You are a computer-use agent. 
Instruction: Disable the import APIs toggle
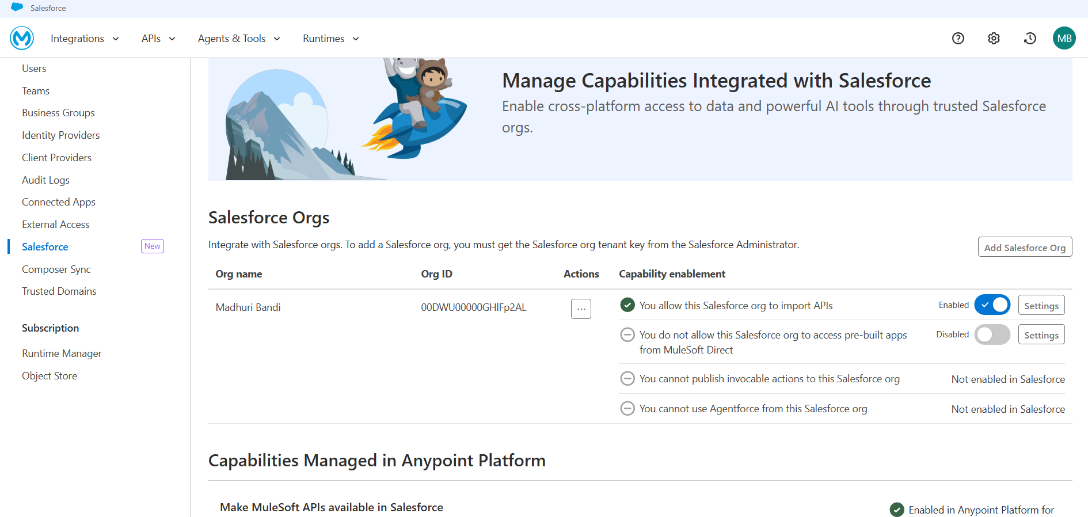tap(992, 305)
